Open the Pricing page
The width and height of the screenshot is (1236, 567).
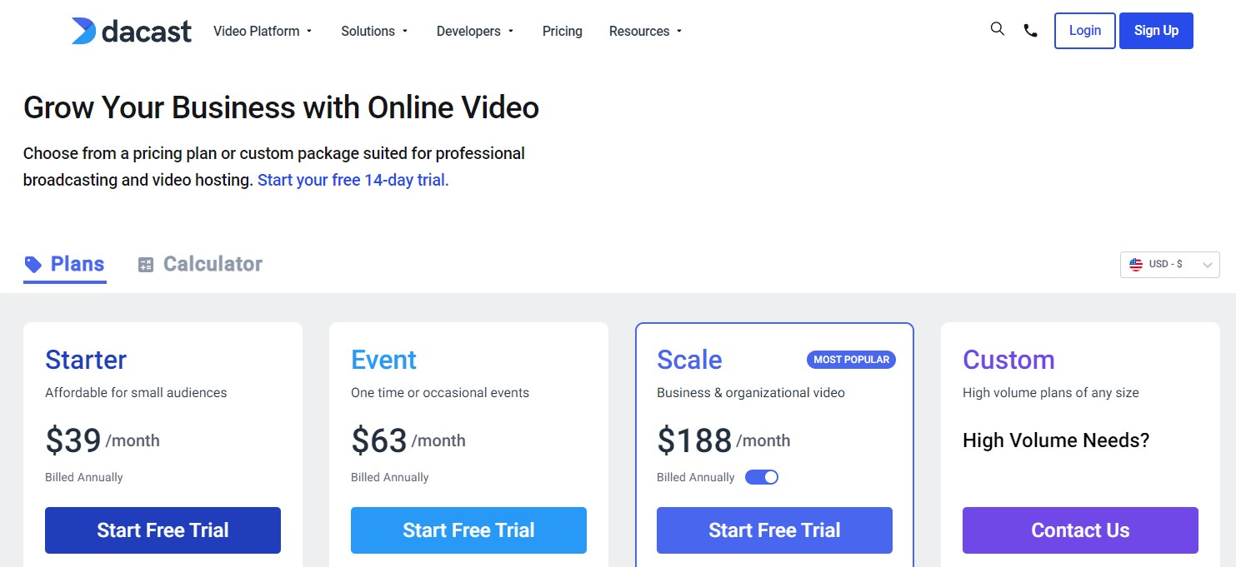coord(563,31)
